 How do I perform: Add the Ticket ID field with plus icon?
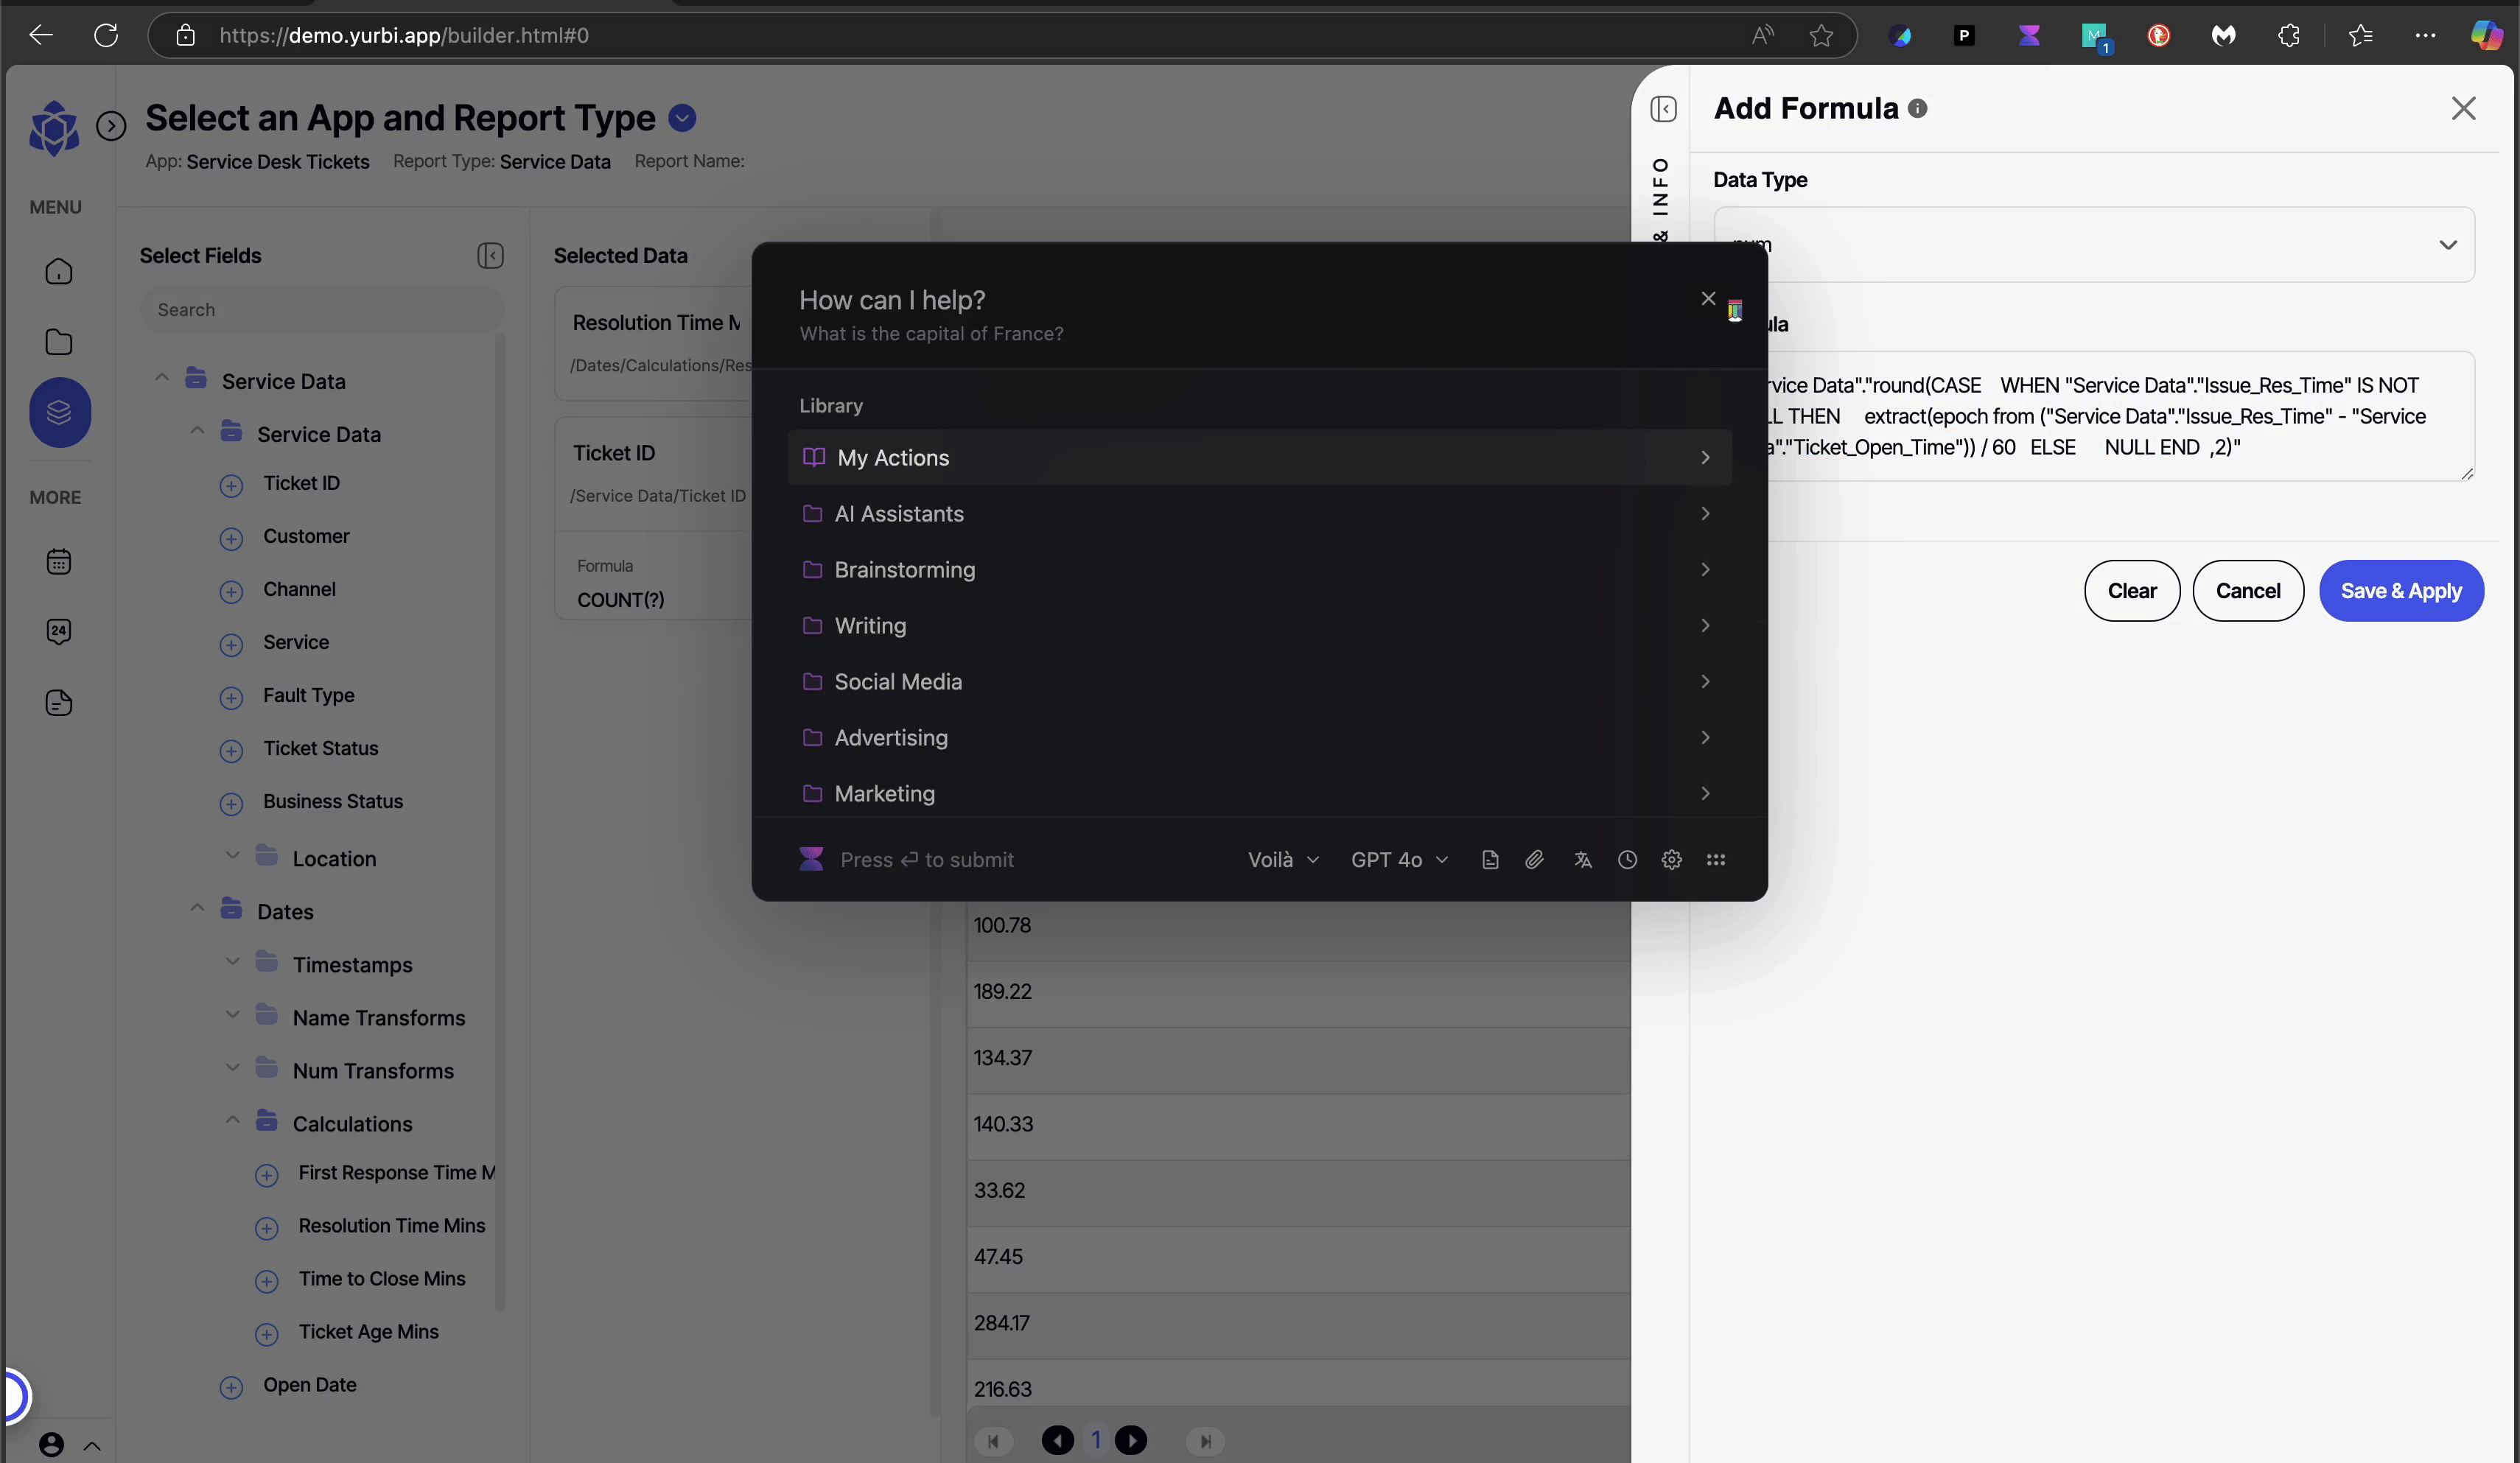coord(231,485)
